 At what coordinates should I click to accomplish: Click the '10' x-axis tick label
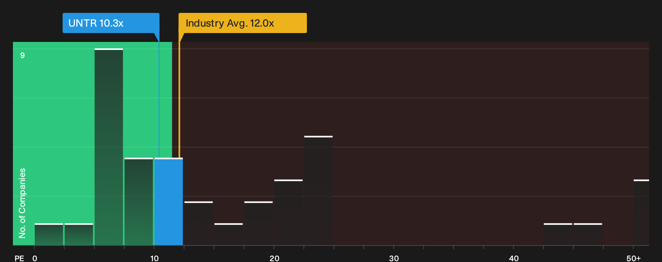(155, 258)
